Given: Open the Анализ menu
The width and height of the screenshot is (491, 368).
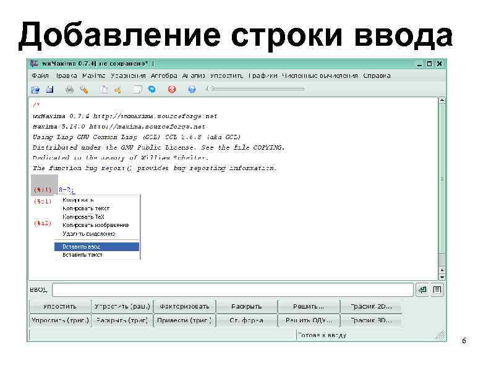Looking at the screenshot, I should 194,76.
